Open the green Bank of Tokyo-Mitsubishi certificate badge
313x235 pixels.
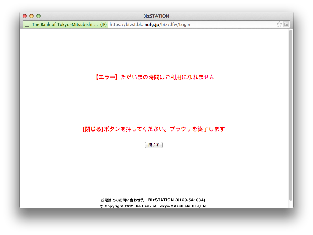(x=64, y=25)
